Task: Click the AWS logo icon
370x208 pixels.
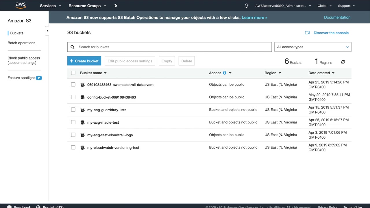Action: (21, 5)
